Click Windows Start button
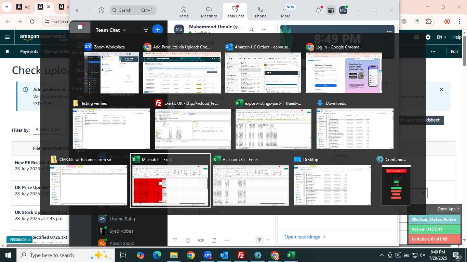The image size is (467, 262). point(8,255)
